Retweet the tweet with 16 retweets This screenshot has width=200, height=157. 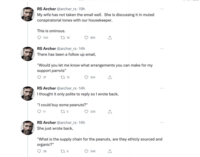point(63,38)
